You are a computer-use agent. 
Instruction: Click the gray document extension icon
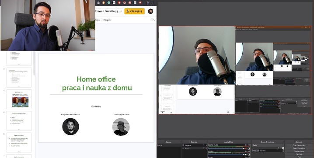pyautogui.click(x=135, y=3)
